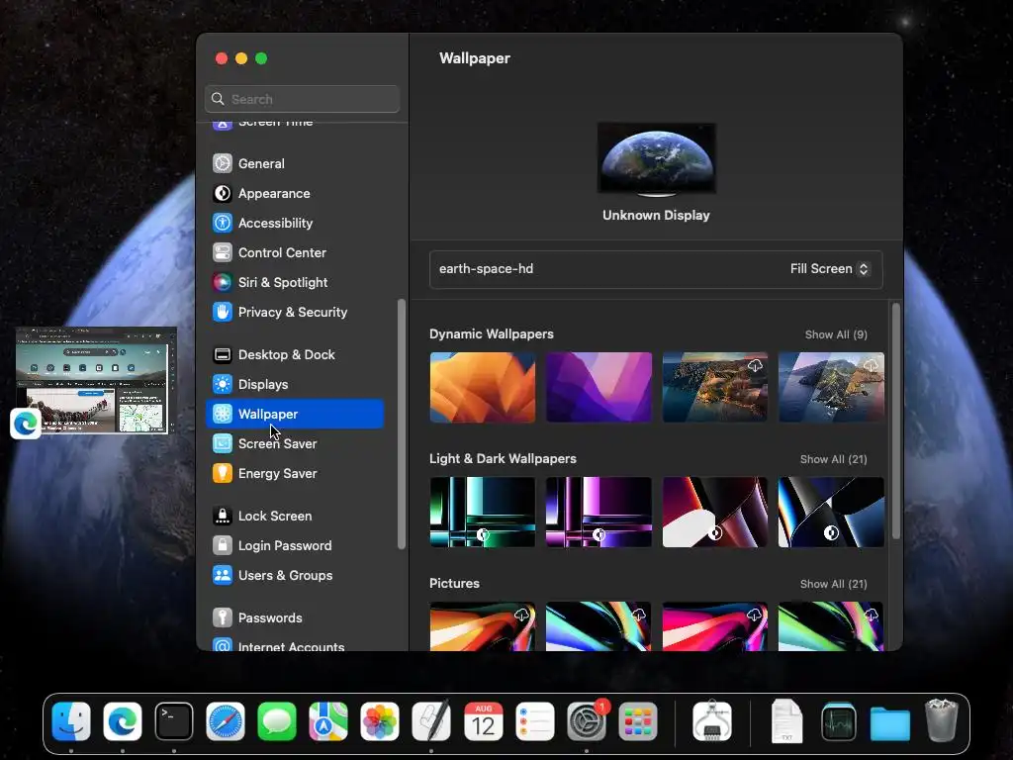Click System Settings Dock icon
Image resolution: width=1013 pixels, height=760 pixels.
click(587, 721)
